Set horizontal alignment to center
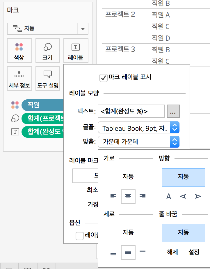 [128, 197]
